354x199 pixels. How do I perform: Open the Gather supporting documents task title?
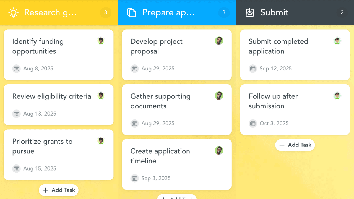160,101
